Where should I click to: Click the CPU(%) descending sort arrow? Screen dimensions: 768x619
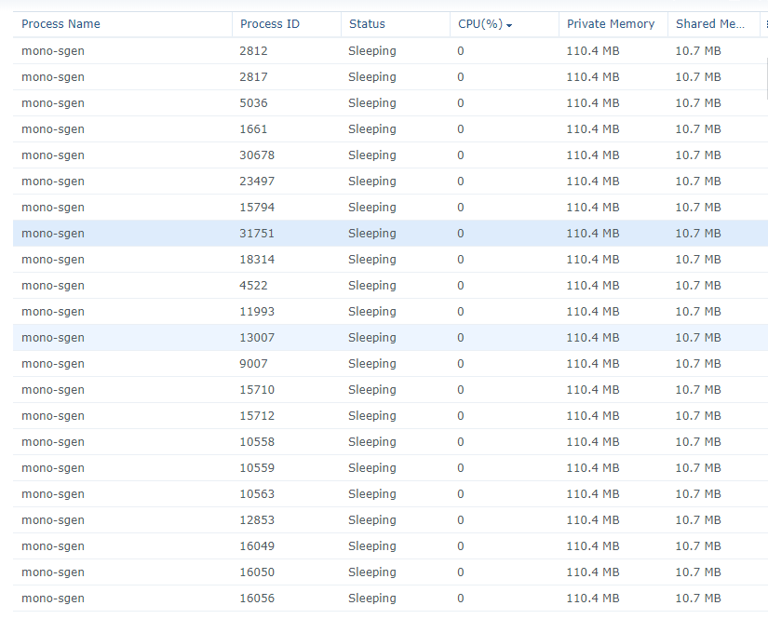click(x=509, y=25)
